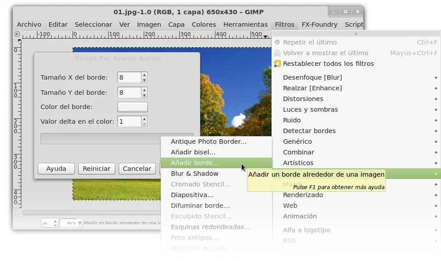Image resolution: width=441 pixels, height=275 pixels.
Task: Increase Tamaño X del borde with up arrow
Action: click(144, 75)
